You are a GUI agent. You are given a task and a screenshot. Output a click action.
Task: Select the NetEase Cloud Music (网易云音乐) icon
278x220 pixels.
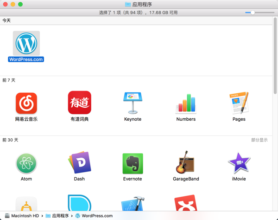point(26,103)
